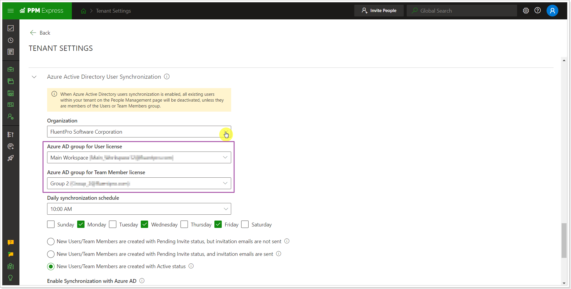Open the briefcase icon in sidebar
The width and height of the screenshot is (571, 289).
[11, 69]
